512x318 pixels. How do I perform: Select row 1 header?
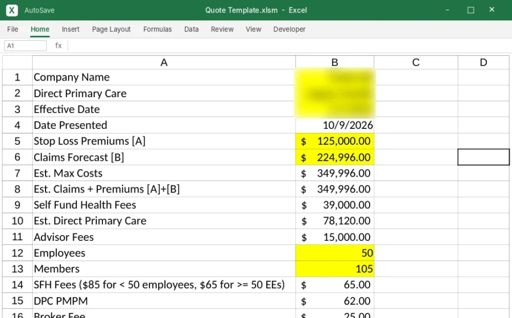(x=17, y=77)
